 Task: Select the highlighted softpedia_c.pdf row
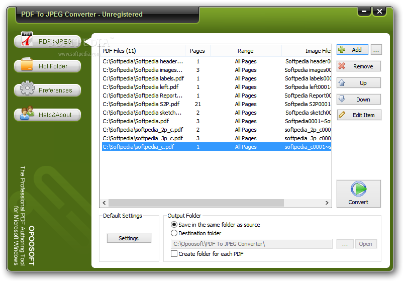pyautogui.click(x=217, y=147)
